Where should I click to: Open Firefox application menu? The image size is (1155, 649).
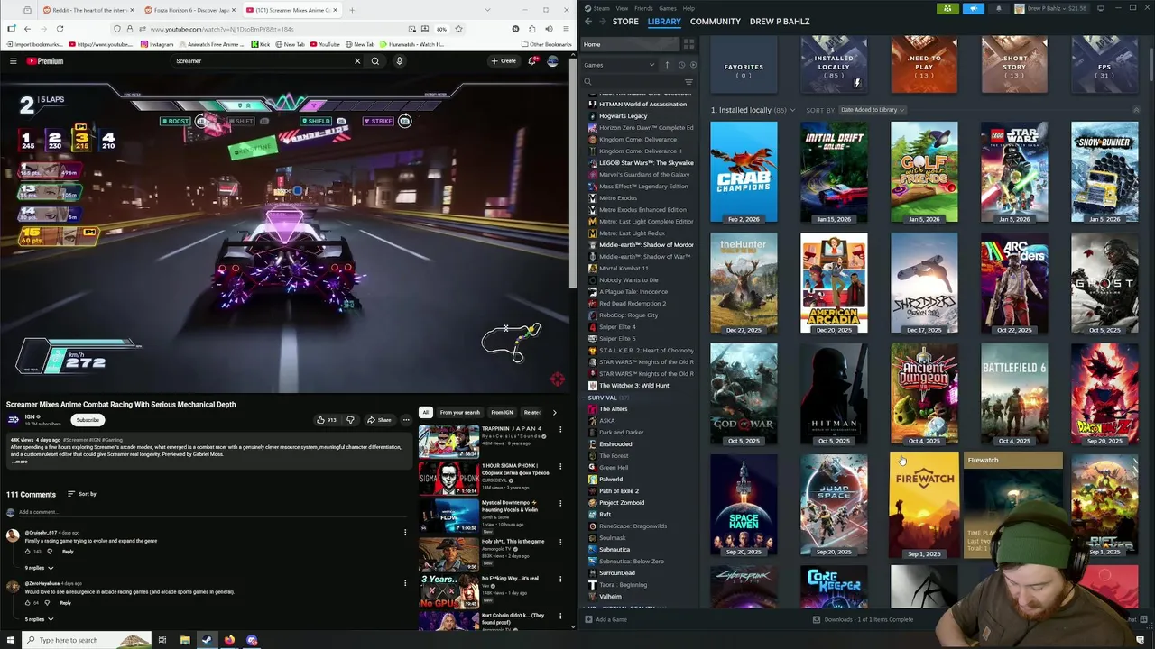tap(566, 29)
